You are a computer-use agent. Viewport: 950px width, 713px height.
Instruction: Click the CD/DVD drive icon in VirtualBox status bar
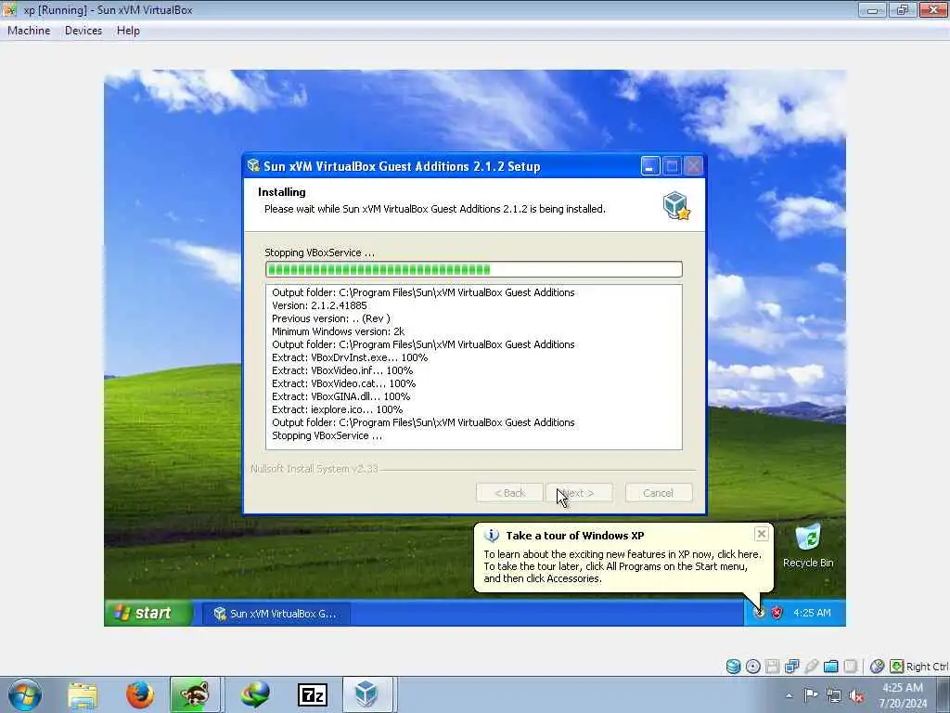[x=753, y=667]
